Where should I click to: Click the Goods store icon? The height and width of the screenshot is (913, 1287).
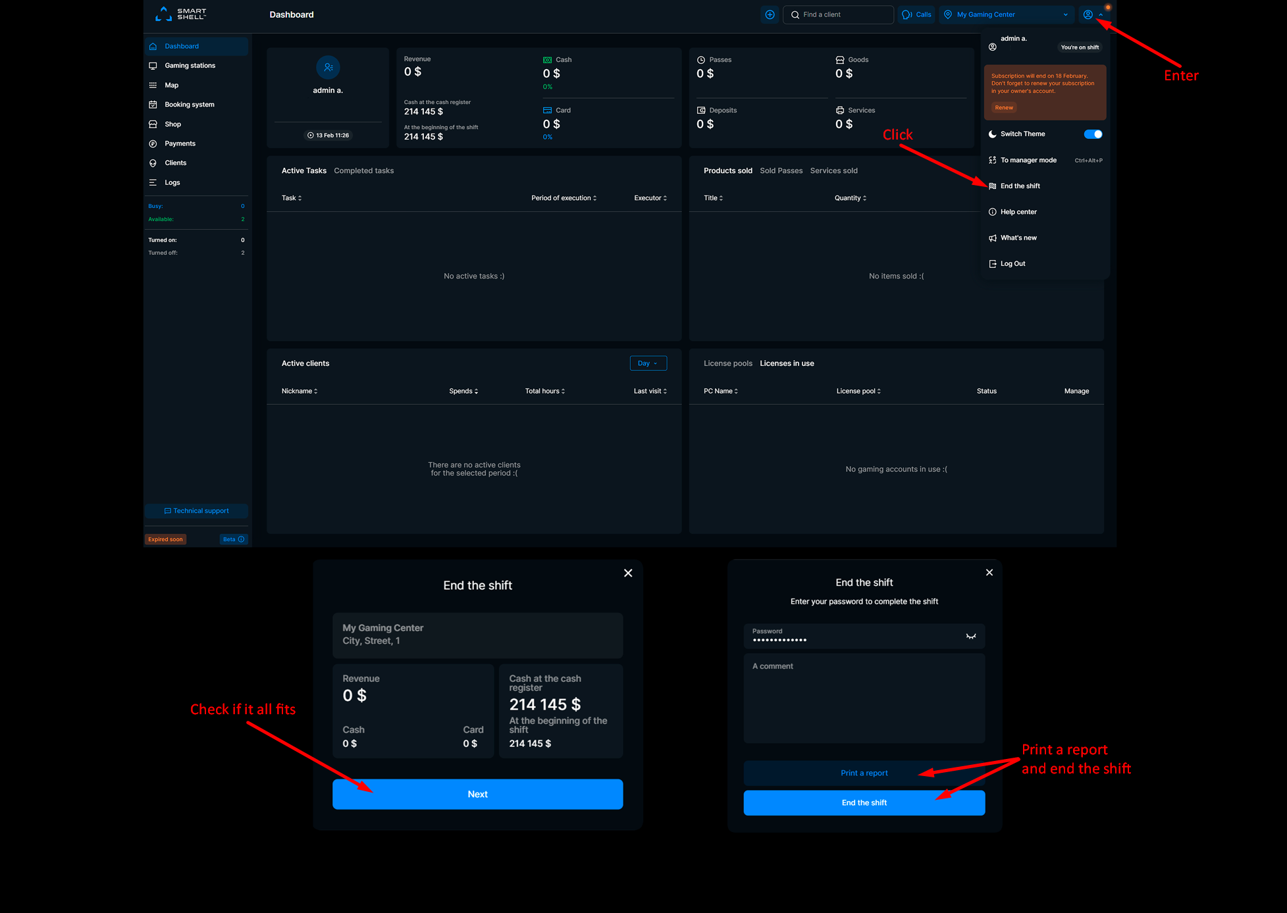tap(840, 60)
